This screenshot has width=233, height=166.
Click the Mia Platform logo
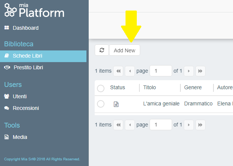click(x=34, y=11)
